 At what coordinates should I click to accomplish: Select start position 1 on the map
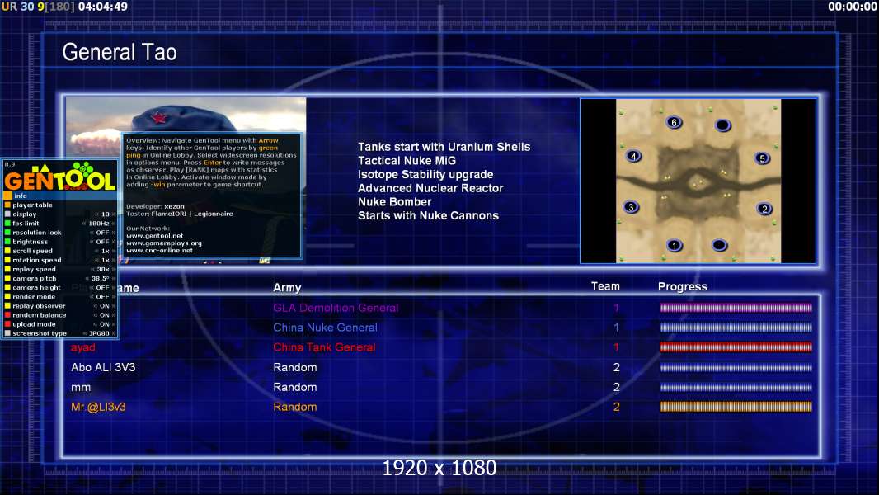click(675, 245)
